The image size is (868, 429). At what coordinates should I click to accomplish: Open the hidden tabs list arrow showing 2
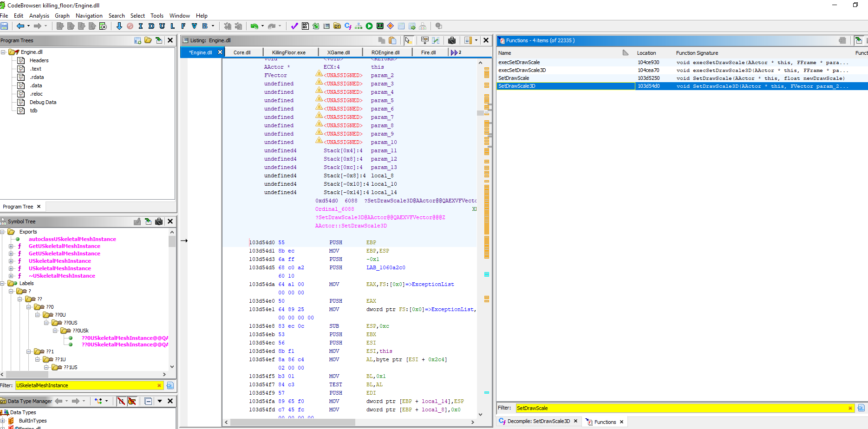point(456,52)
